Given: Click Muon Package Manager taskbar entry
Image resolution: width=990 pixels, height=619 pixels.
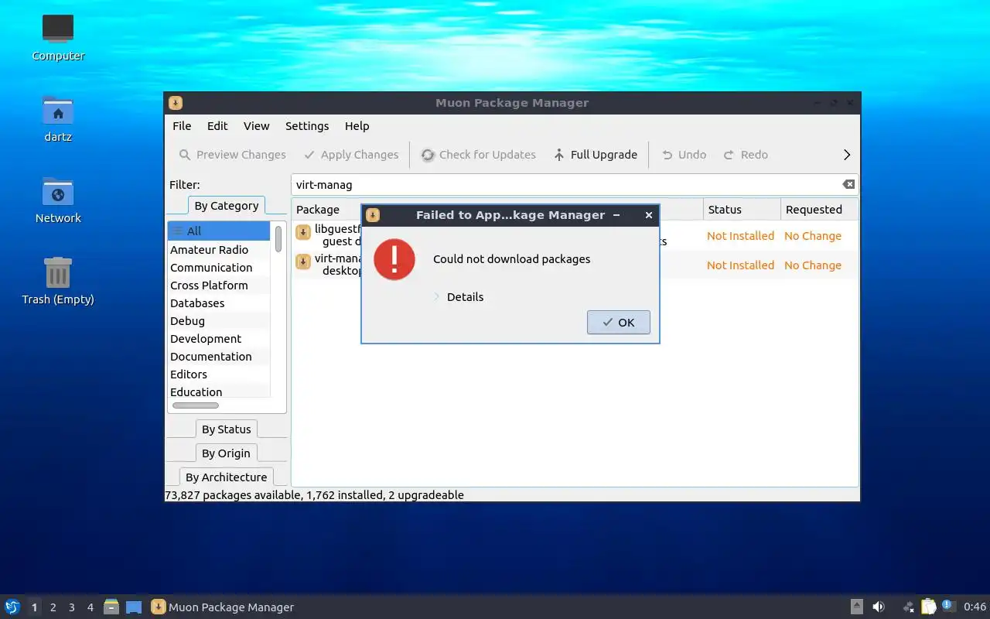Looking at the screenshot, I should 223,607.
